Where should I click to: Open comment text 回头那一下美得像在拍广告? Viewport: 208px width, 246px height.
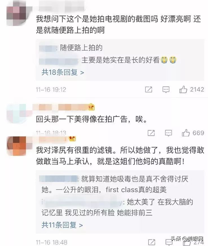92,119
